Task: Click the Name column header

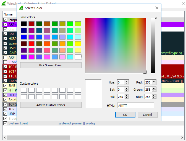Action: (x=8, y=14)
